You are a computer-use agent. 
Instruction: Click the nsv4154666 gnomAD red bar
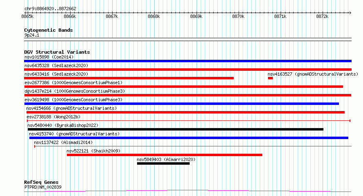tap(186, 112)
